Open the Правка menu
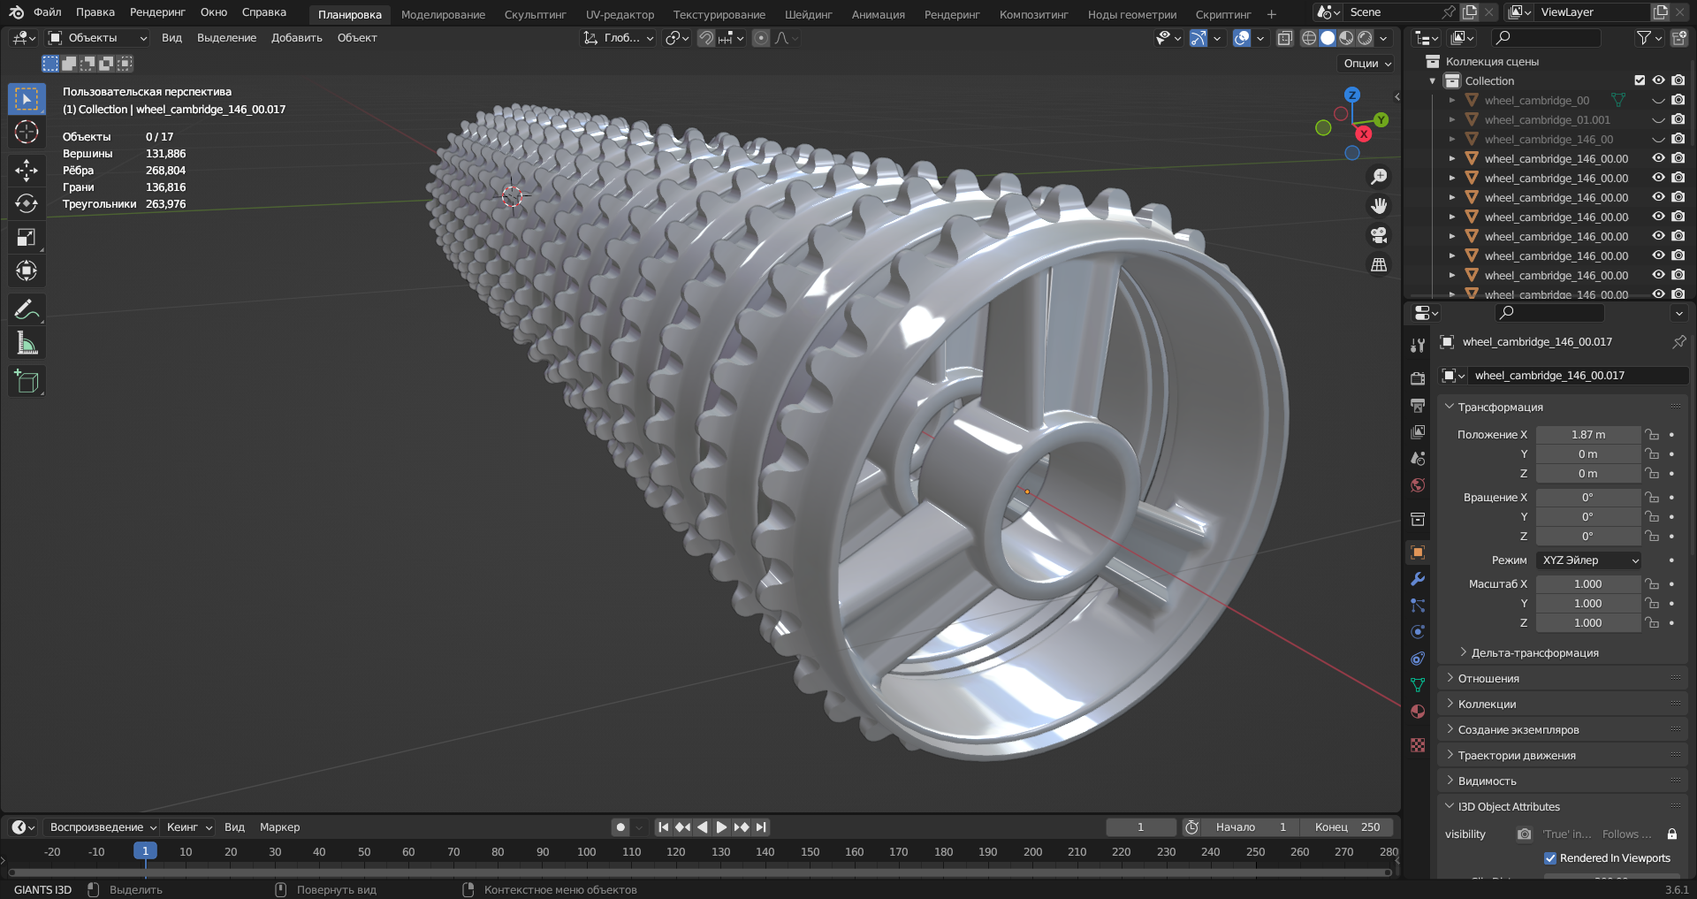1697x899 pixels. pyautogui.click(x=95, y=12)
